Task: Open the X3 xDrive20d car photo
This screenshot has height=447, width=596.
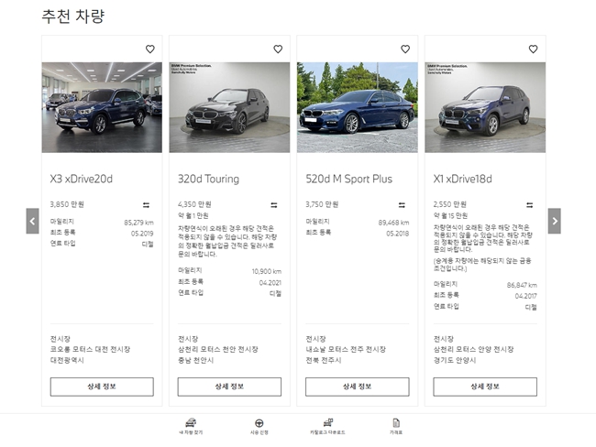Action: (x=102, y=107)
